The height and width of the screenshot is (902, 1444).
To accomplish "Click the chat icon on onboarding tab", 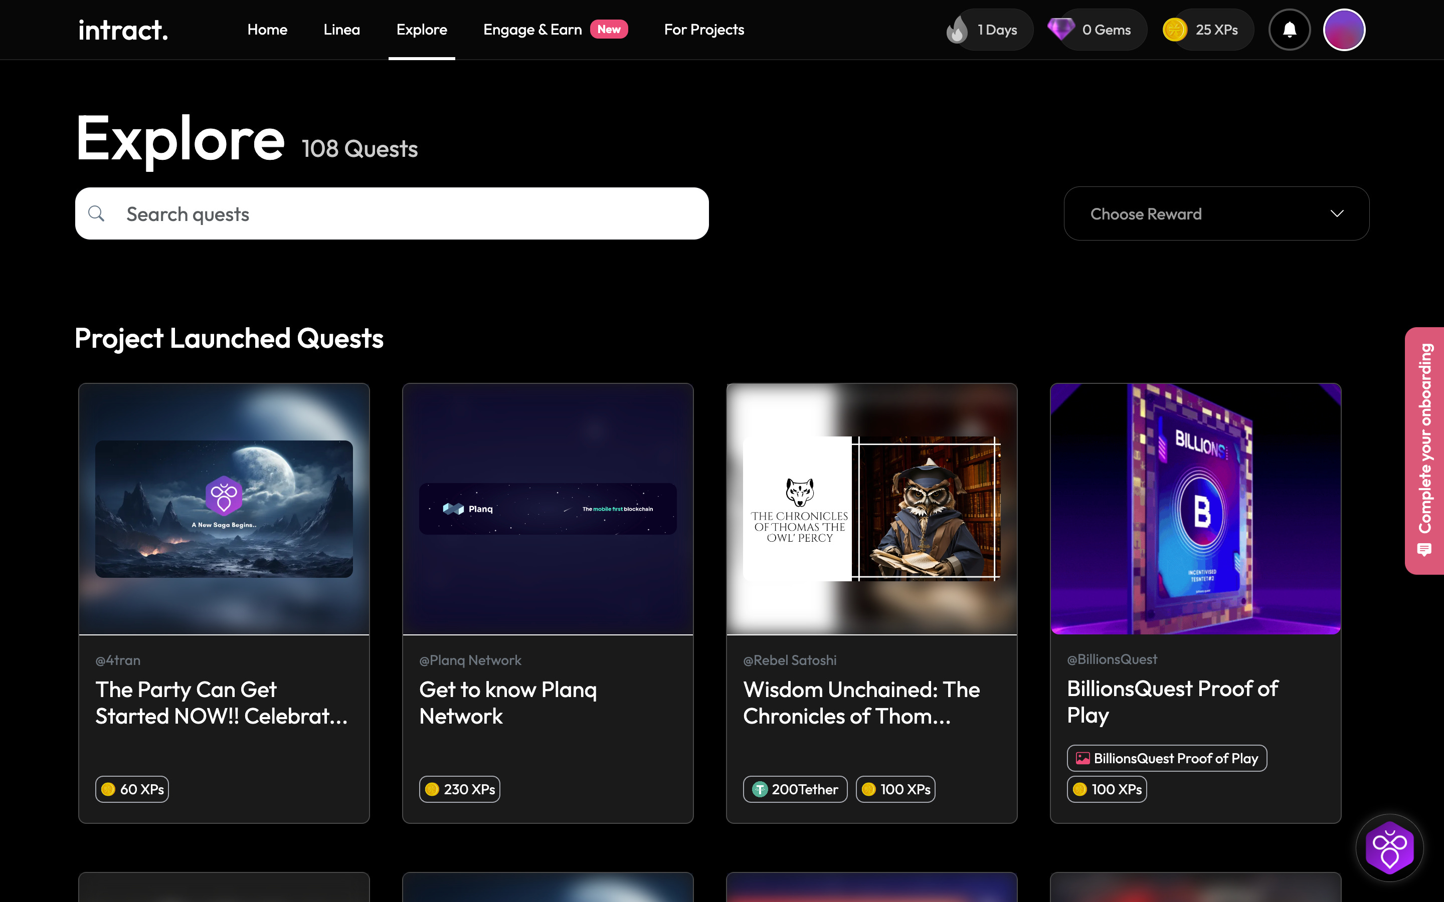I will click(1424, 549).
